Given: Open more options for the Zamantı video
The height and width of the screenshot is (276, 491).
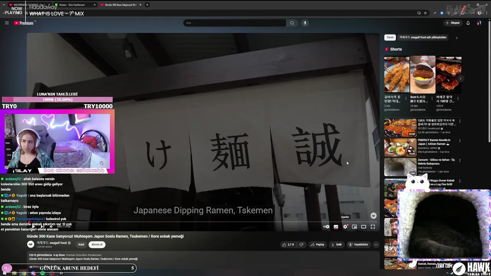Looking at the screenshot, I should 460,161.
